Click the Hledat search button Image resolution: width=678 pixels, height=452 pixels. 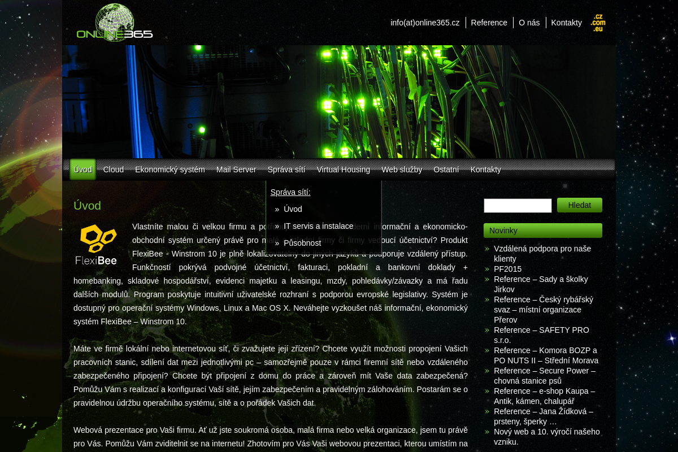pyautogui.click(x=580, y=205)
